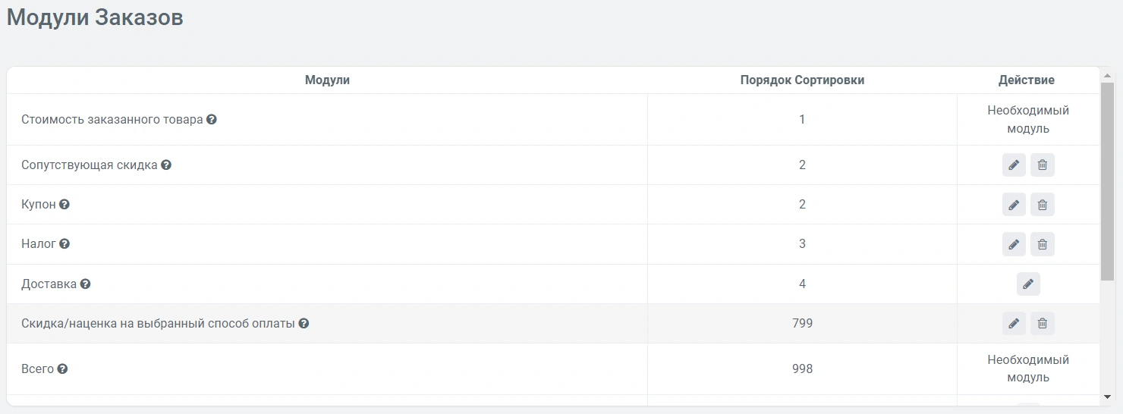1123x414 pixels.
Task: Click help icon beside Купон
Action: click(x=64, y=205)
